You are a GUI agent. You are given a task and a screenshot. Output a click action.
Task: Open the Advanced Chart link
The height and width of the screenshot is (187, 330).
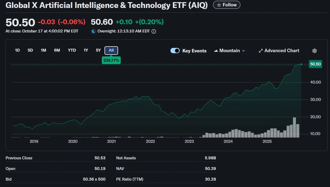tap(282, 51)
